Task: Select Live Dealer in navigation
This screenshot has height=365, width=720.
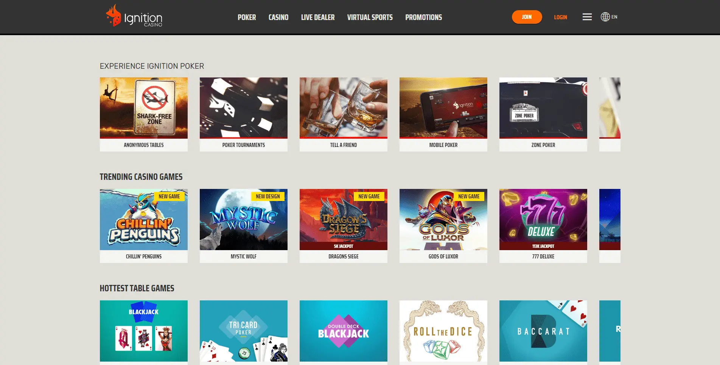Action: (x=318, y=17)
